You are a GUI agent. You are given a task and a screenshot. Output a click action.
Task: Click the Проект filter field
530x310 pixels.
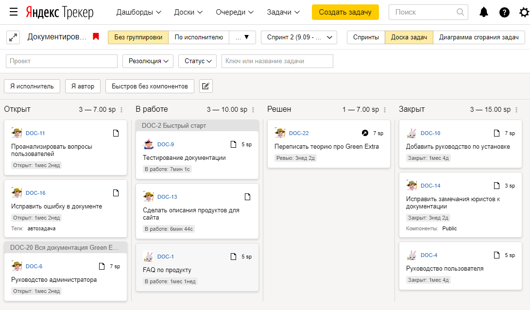[x=62, y=61]
